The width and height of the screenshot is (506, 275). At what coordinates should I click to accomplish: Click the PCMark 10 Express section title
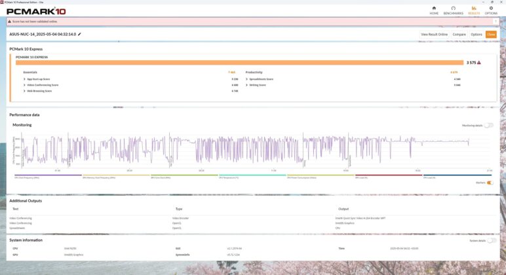tap(26, 49)
